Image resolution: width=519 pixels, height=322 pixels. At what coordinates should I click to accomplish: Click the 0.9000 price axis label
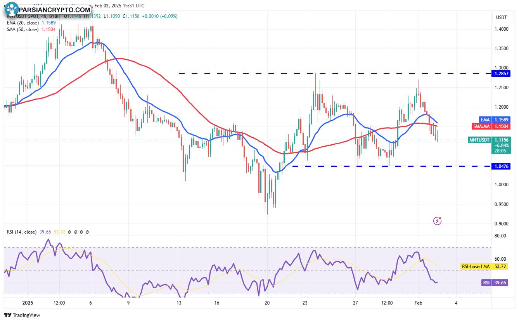coord(501,224)
